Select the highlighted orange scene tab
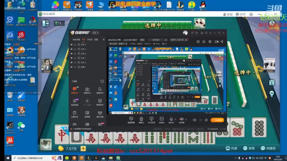This screenshot has width=287, height=161. [84, 40]
